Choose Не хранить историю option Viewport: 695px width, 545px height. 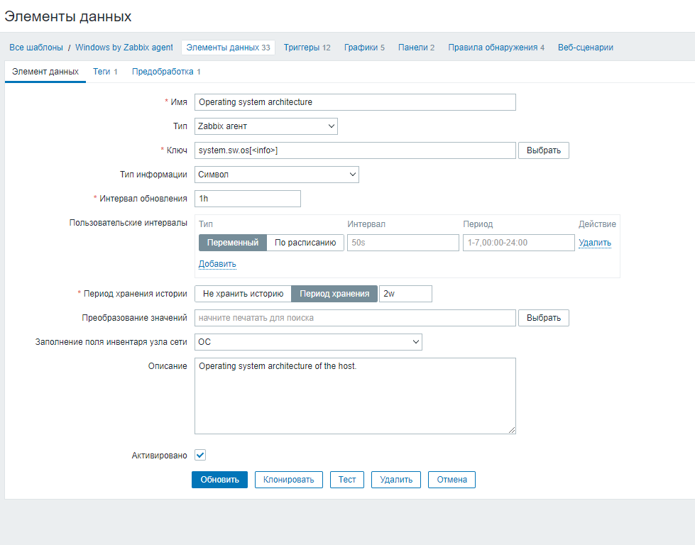243,294
